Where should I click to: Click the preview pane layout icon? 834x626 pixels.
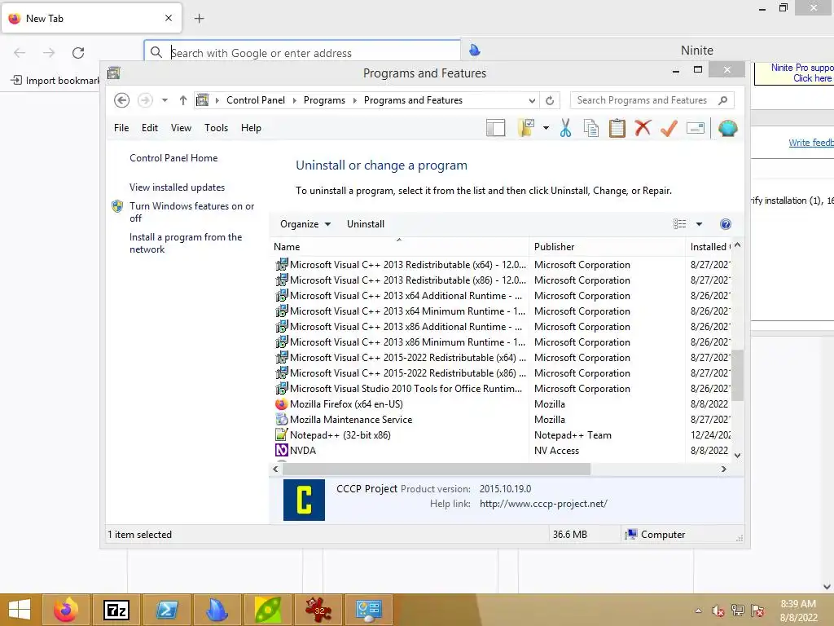495,128
